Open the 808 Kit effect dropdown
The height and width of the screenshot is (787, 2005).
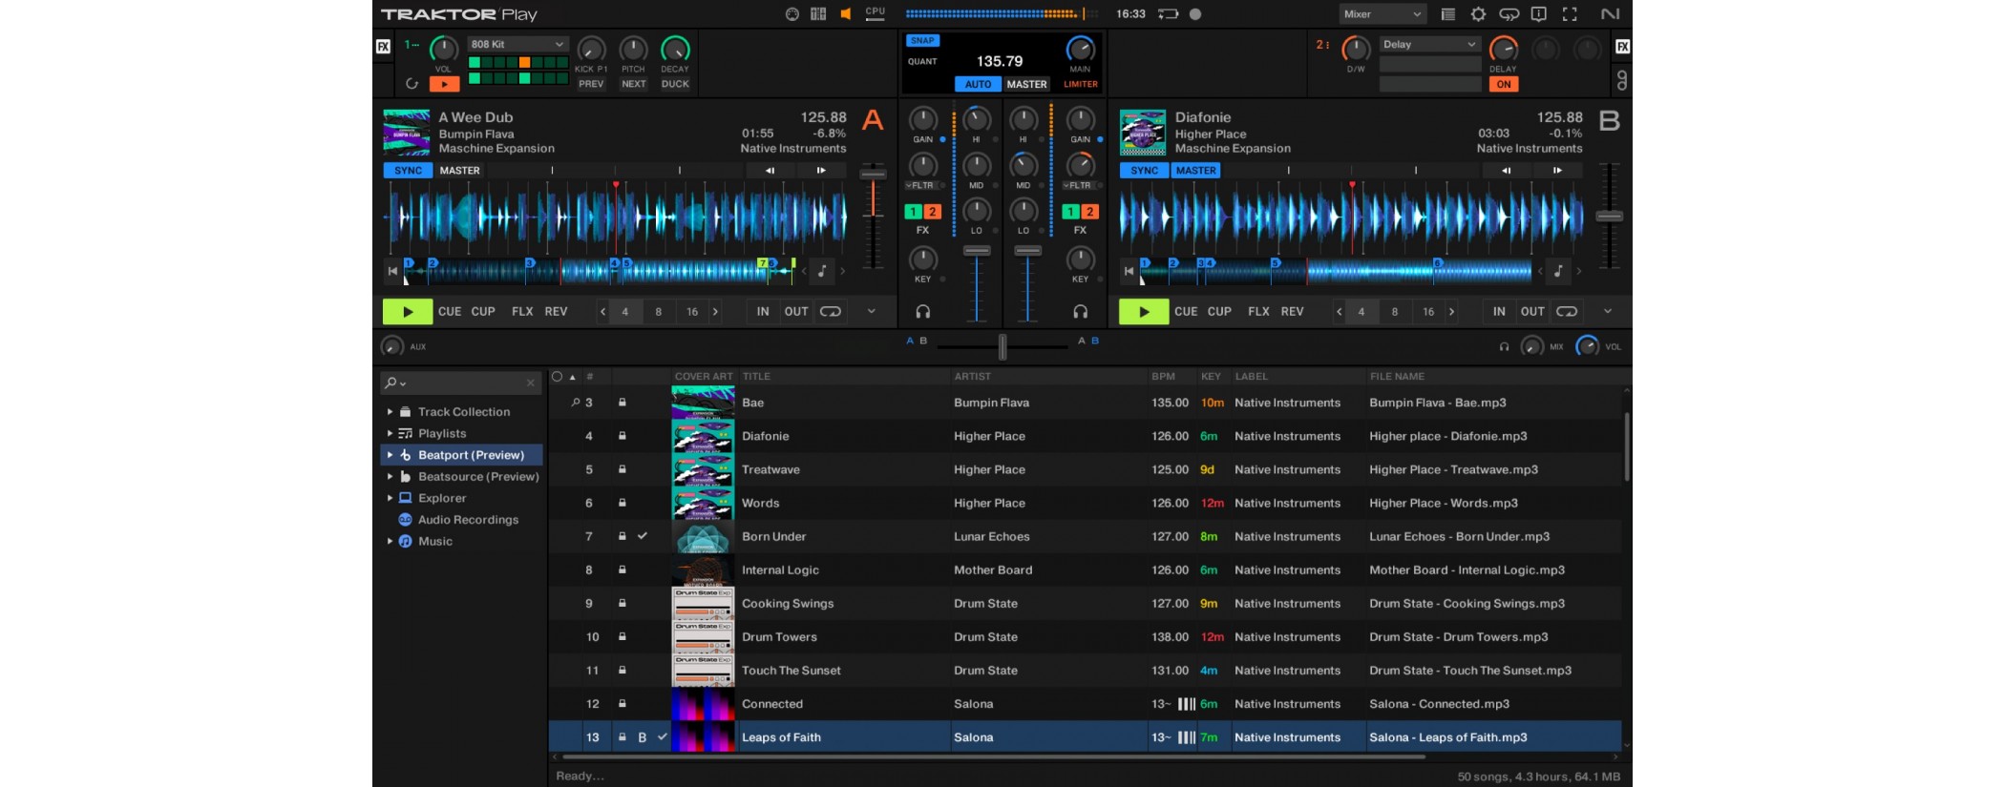(x=517, y=45)
